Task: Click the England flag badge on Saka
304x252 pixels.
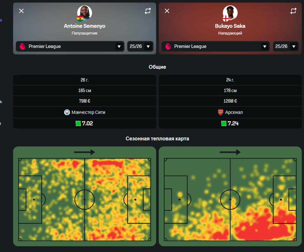Action: pos(226,19)
